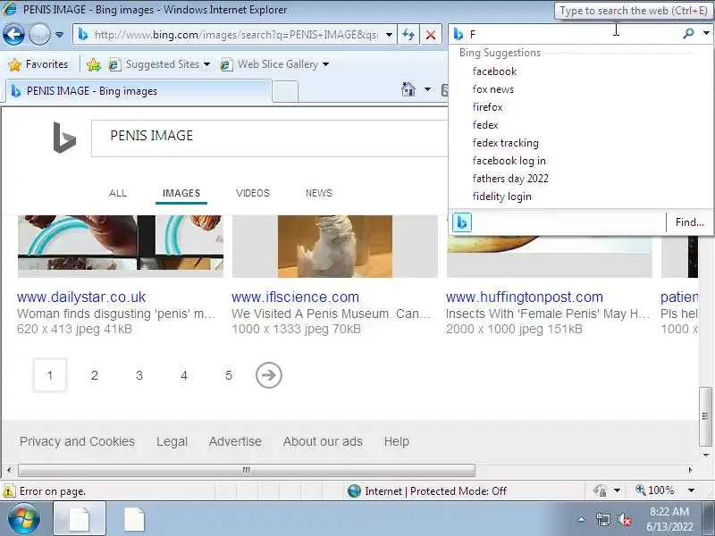The height and width of the screenshot is (536, 715).
Task: Click the horizontal scrollbar left arrow
Action: click(x=9, y=470)
